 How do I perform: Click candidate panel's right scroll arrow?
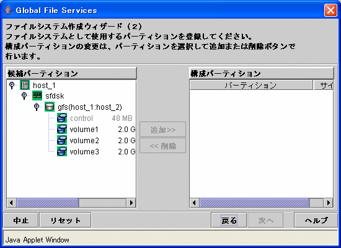click(x=131, y=203)
